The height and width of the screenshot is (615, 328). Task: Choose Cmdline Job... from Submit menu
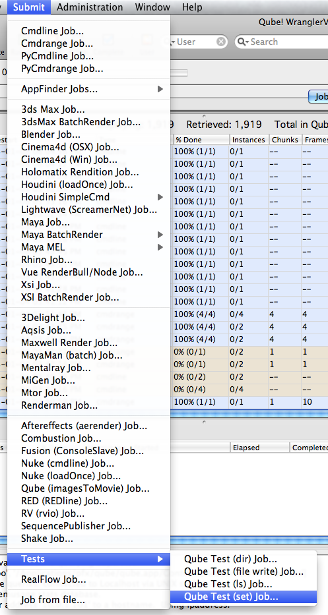[89, 31]
